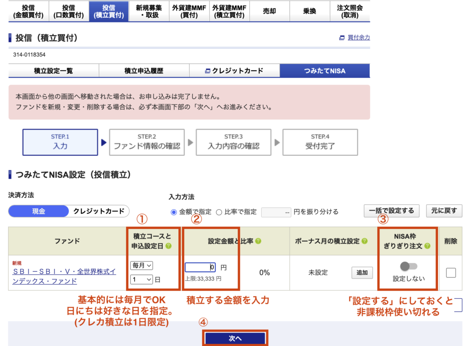Image resolution: width=467 pixels, height=346 pixels.
Task: Open the SBI・V・全世界株式インデックス・ファンド link
Action: tap(64, 276)
